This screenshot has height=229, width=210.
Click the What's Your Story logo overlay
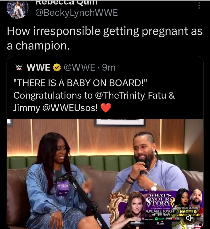click(x=161, y=200)
